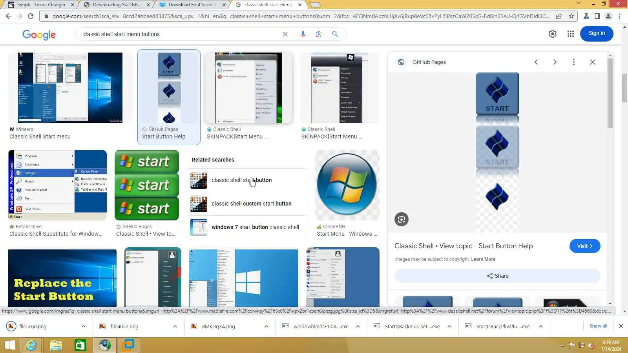Expand options for StartIsBackPlus_set download
628x353 pixels.
point(449,326)
